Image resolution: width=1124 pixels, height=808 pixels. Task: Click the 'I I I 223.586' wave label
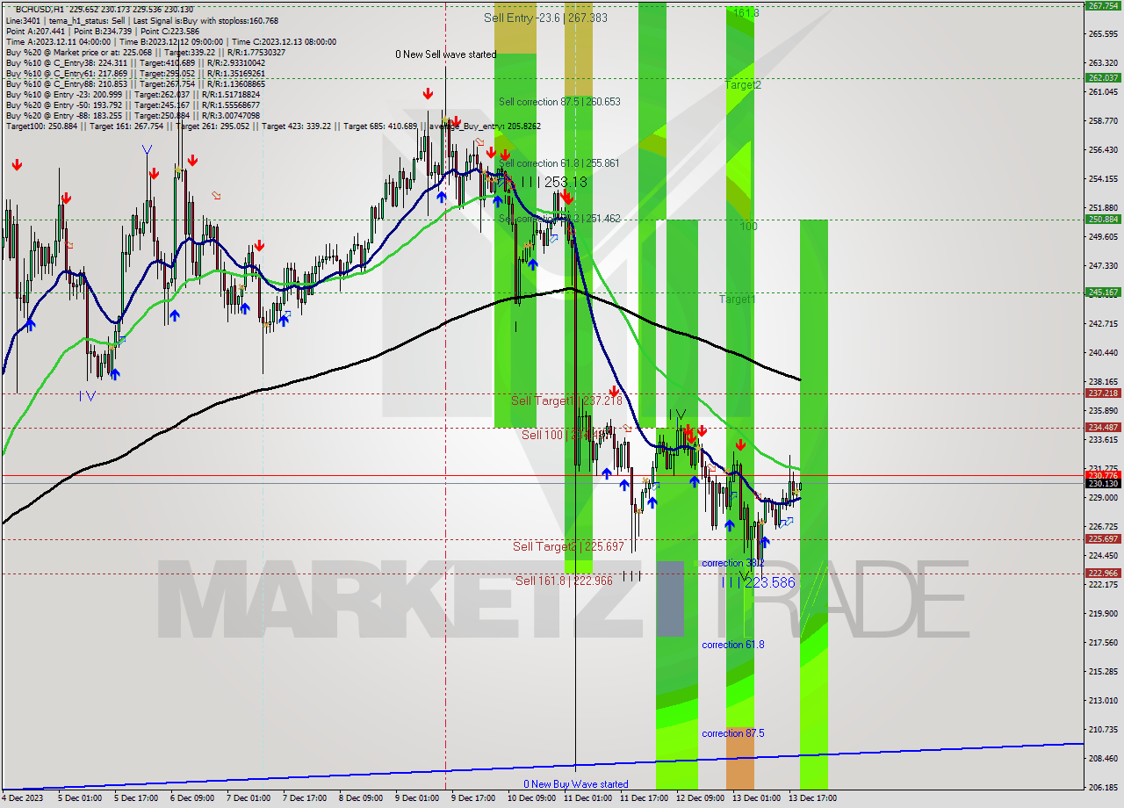click(x=759, y=582)
